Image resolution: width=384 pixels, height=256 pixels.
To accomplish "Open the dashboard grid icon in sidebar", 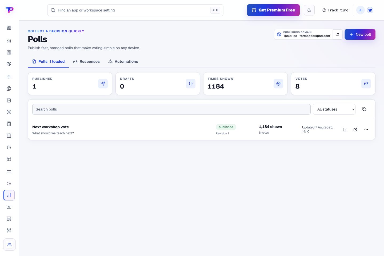I will pos(9,28).
